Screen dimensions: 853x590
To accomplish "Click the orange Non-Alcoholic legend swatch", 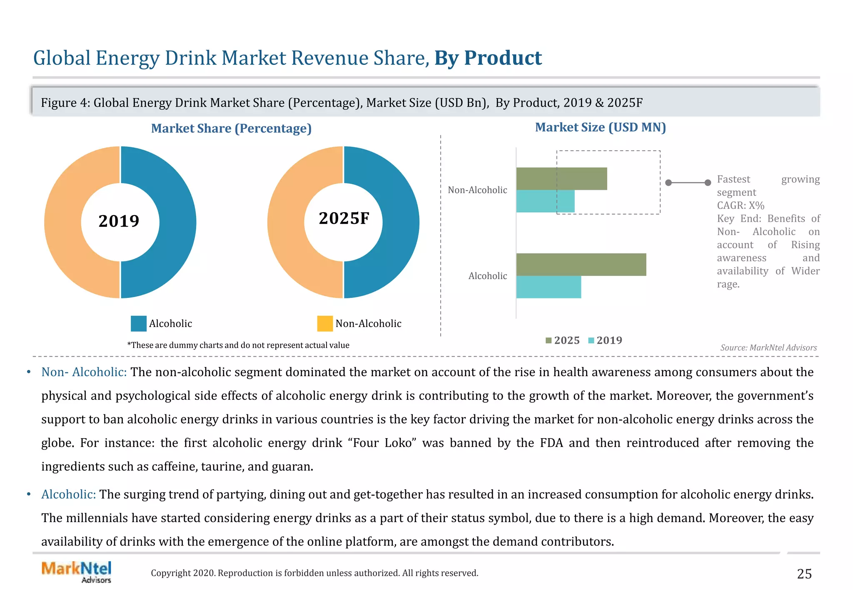I will (x=324, y=323).
